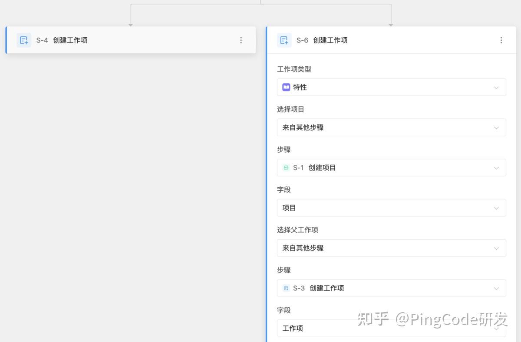
Task: Open the S-4 step's three-dot menu
Action: pyautogui.click(x=241, y=40)
